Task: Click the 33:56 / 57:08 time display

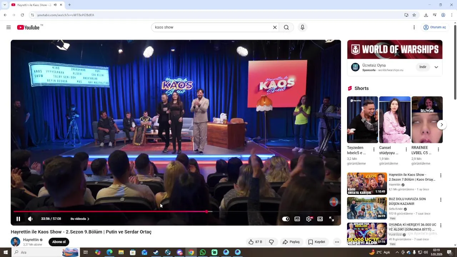Action: pyautogui.click(x=51, y=219)
